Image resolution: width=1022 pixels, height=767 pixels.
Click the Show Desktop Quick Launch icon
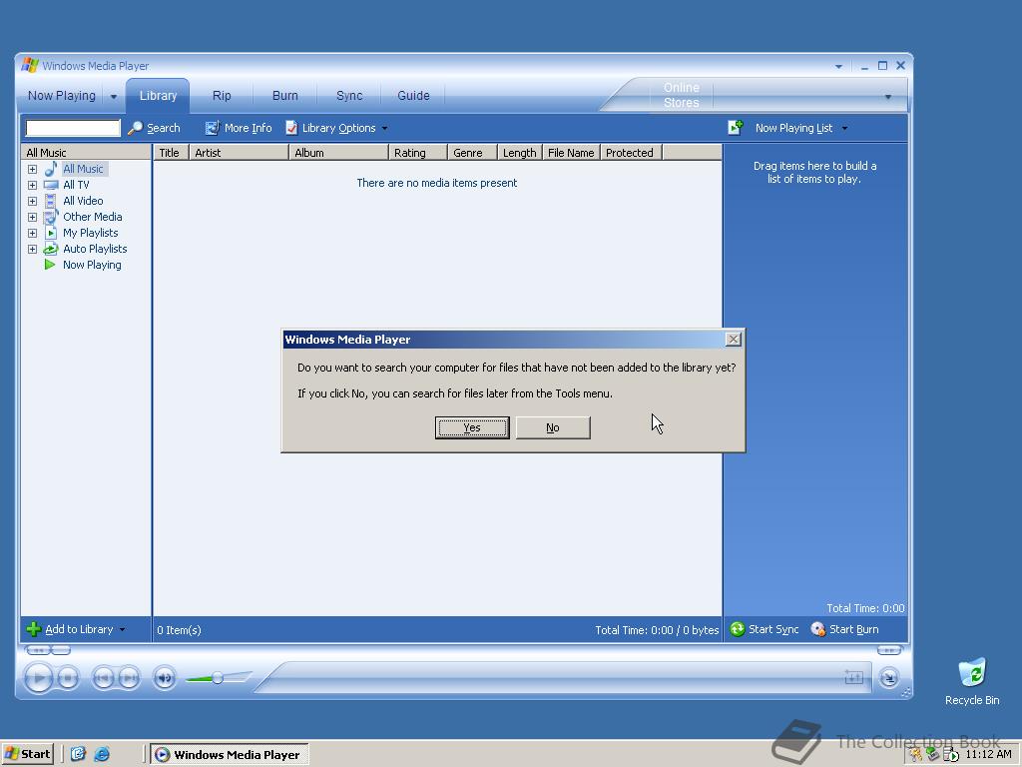pos(78,754)
